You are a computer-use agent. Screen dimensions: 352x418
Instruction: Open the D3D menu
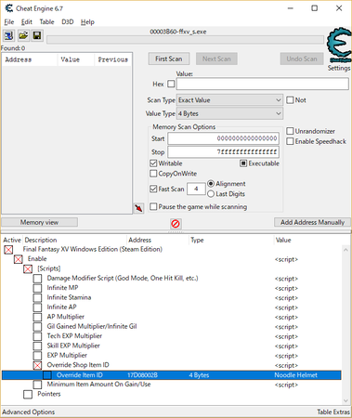(68, 22)
